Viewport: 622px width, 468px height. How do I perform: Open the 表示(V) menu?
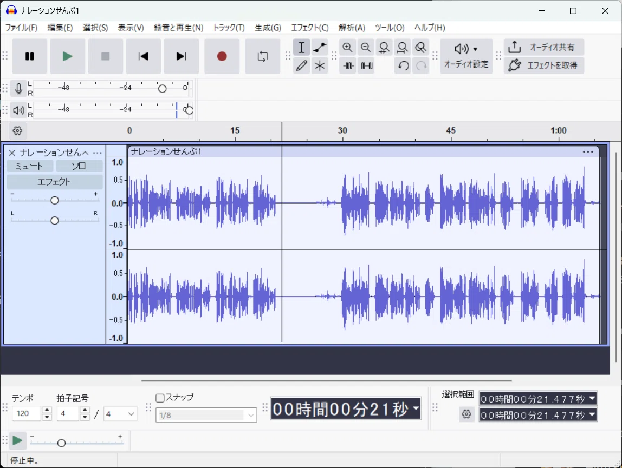coord(131,28)
